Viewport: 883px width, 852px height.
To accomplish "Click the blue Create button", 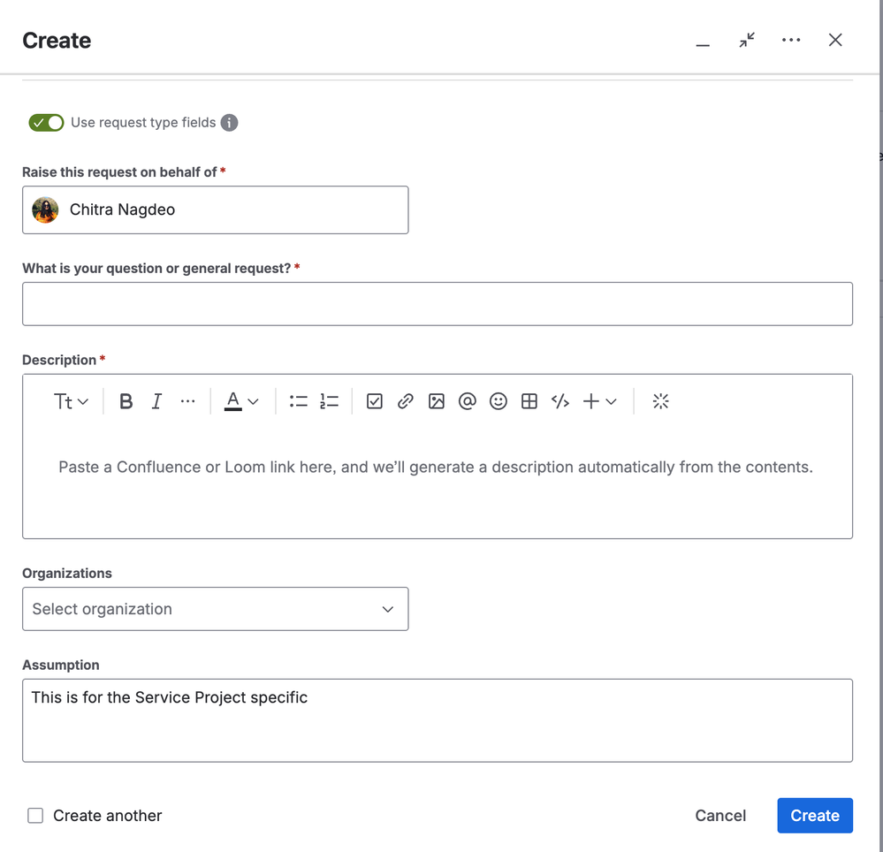I will coord(814,816).
